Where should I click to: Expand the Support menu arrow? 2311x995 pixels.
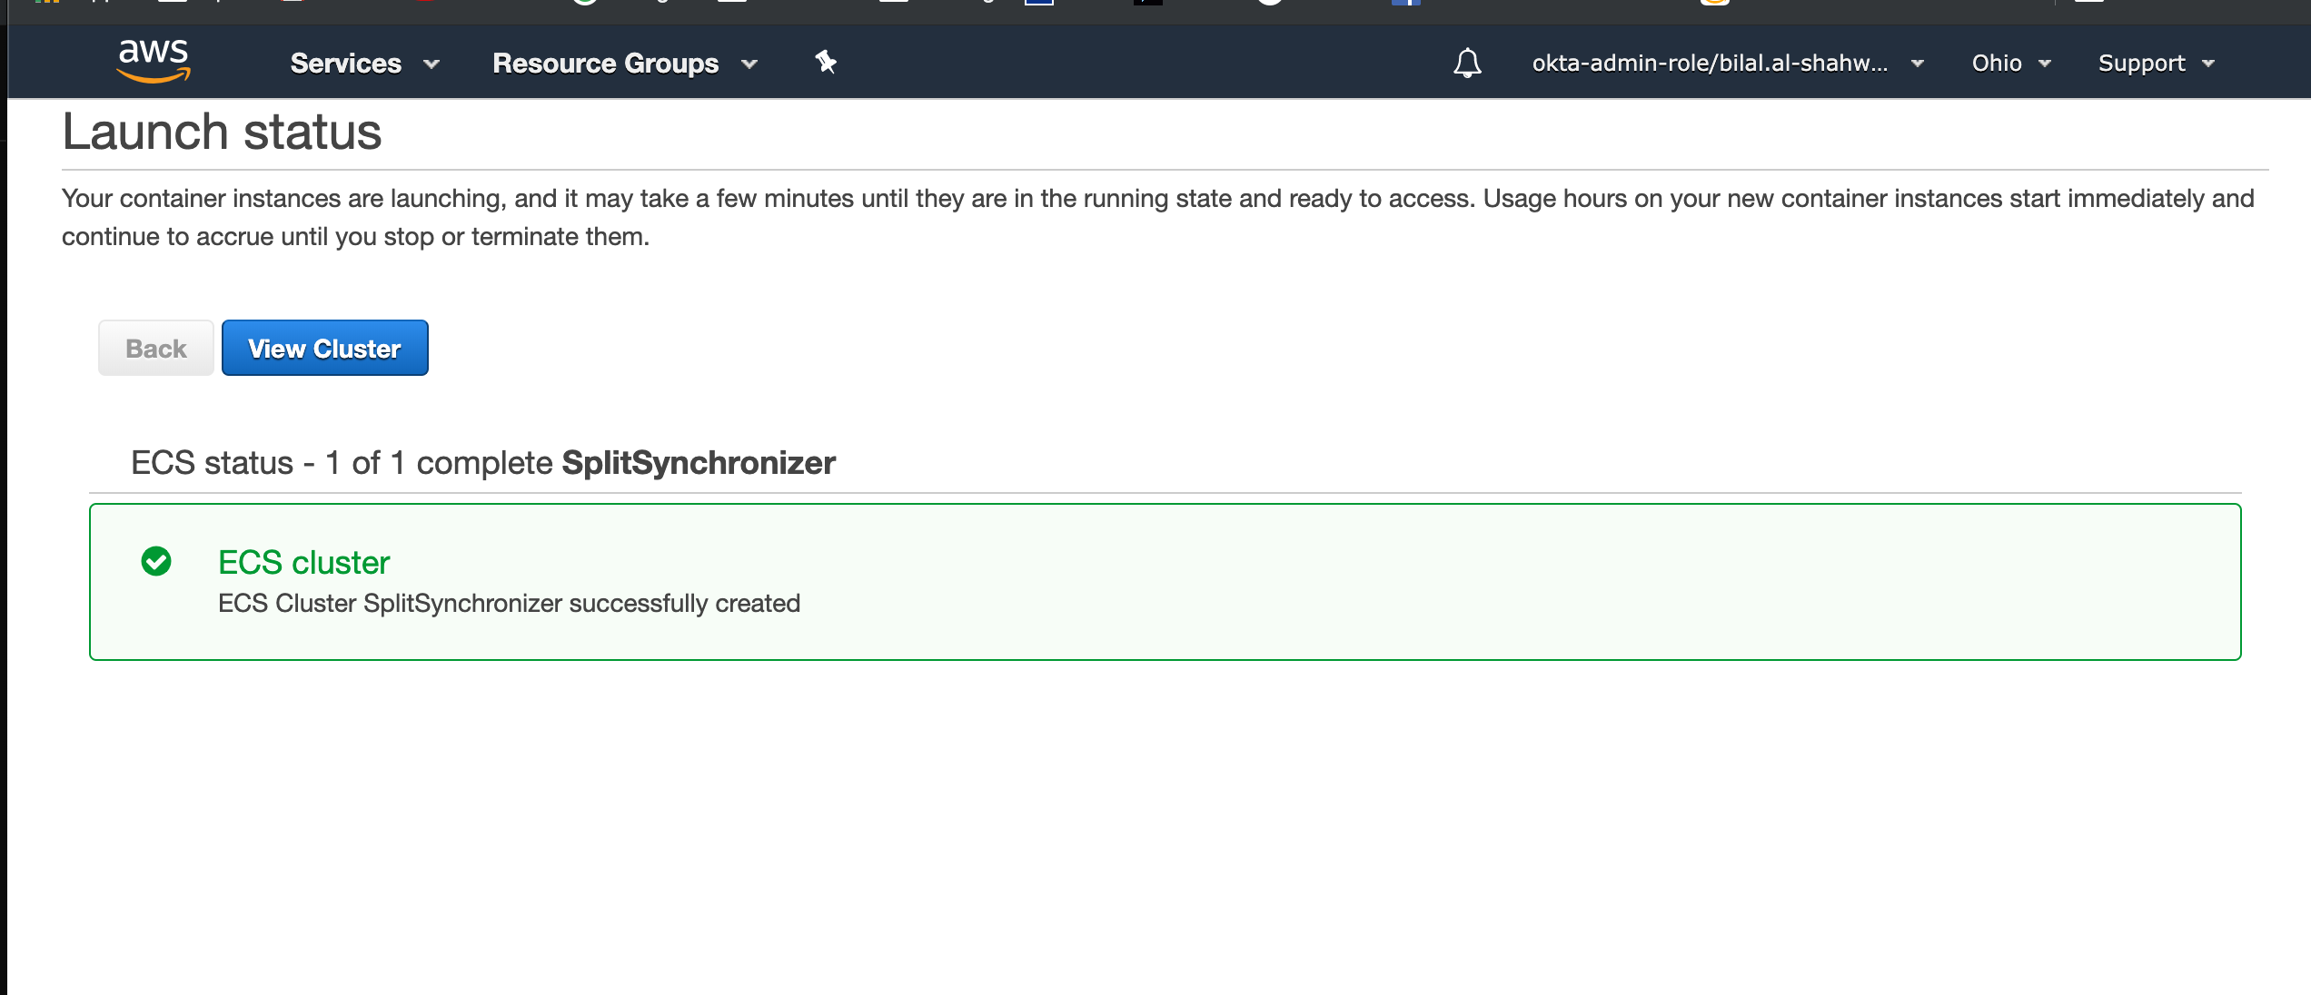[2208, 64]
